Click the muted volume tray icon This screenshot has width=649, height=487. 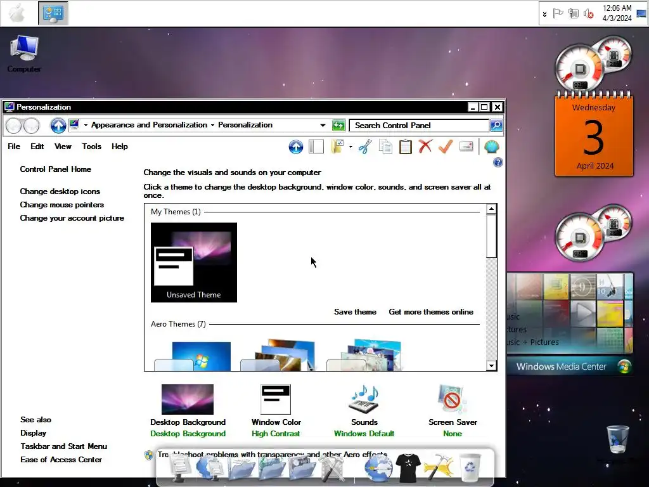click(589, 14)
